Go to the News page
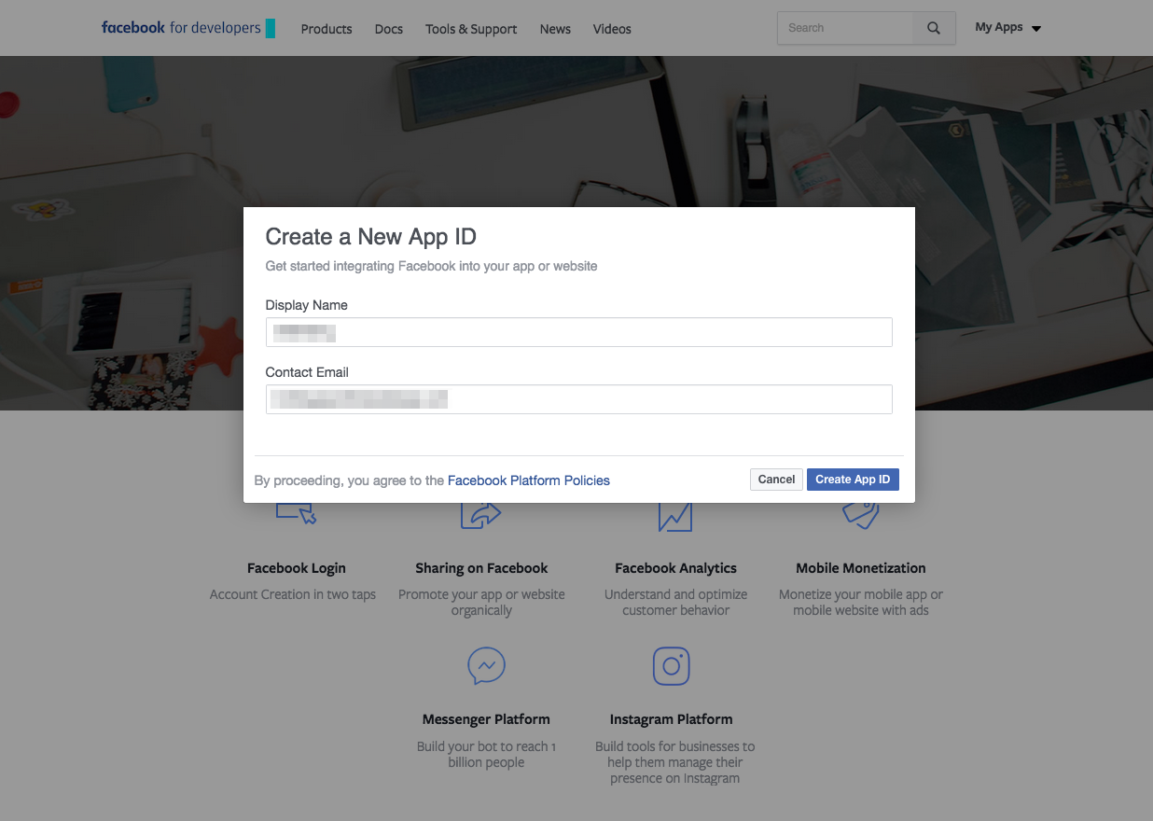1153x821 pixels. (555, 29)
